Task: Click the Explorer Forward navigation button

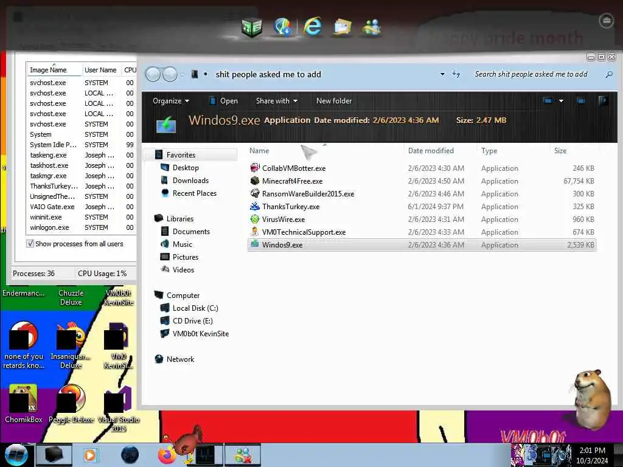Action: coord(170,74)
